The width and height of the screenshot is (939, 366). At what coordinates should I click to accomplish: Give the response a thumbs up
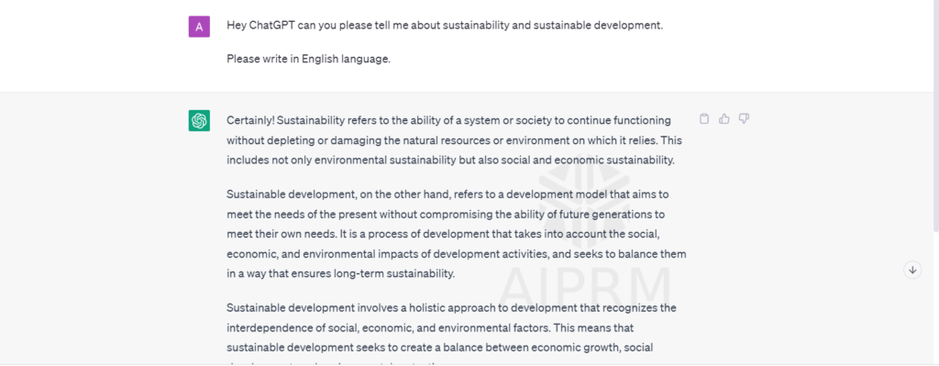point(724,118)
